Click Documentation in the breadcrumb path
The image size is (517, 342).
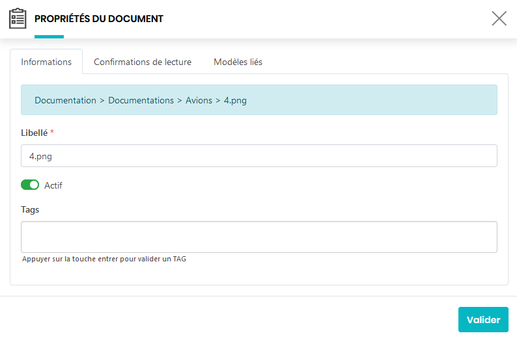65,101
